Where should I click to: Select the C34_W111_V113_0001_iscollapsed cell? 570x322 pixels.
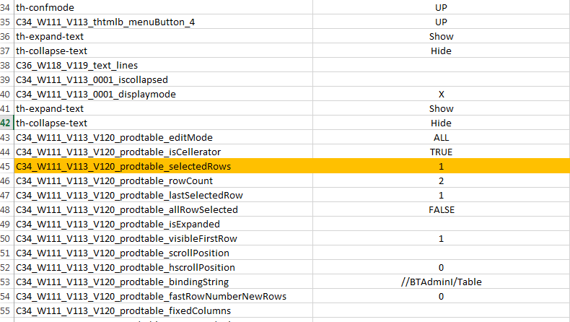tap(163, 79)
